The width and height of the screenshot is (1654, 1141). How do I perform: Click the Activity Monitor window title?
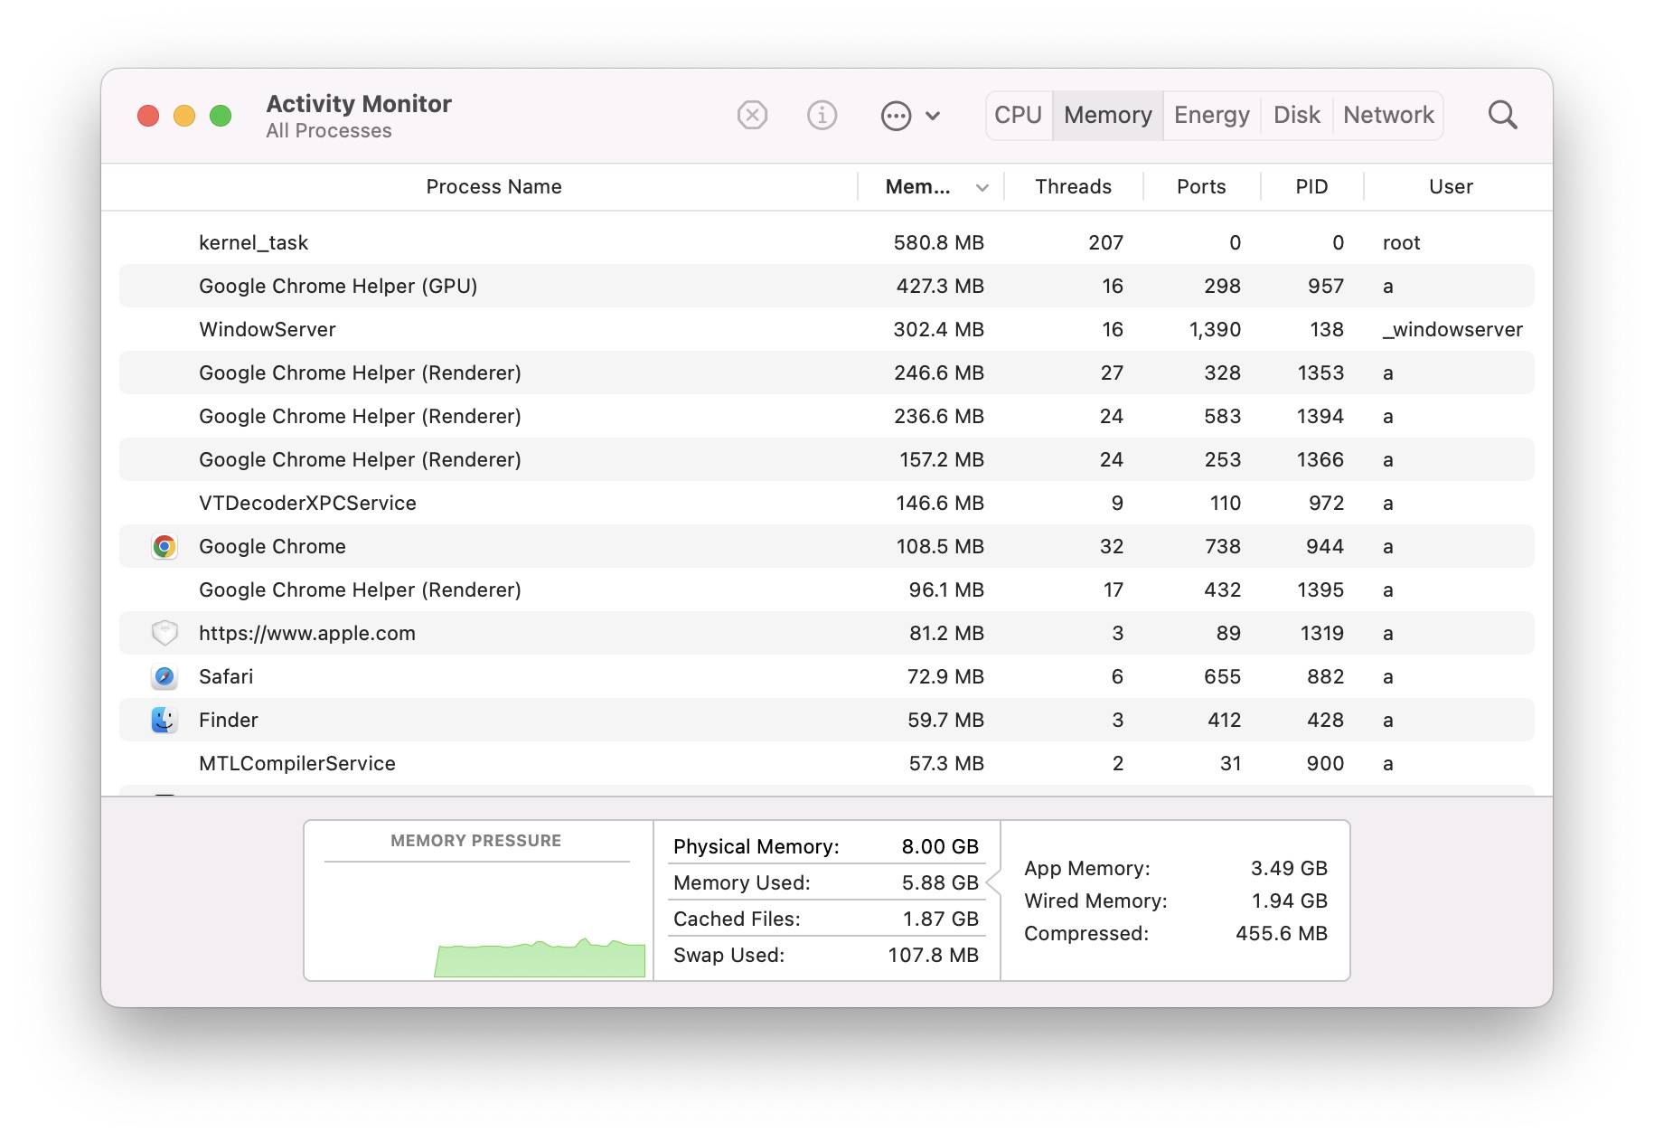pos(359,104)
